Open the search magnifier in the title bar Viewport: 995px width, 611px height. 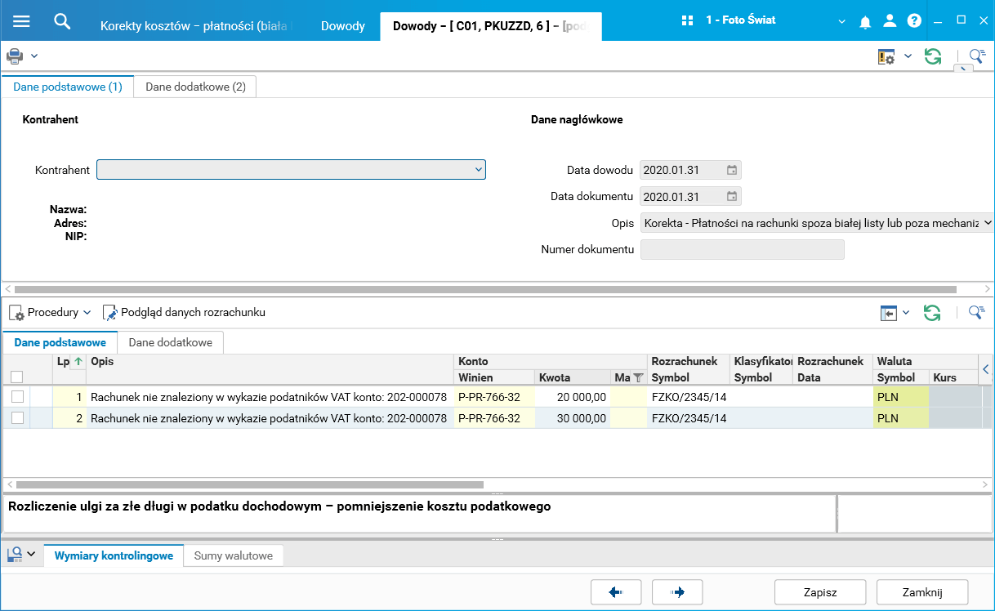tap(62, 20)
